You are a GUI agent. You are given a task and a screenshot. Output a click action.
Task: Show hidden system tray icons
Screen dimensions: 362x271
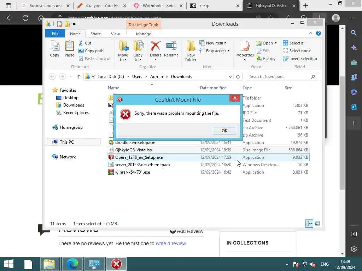pos(287,264)
